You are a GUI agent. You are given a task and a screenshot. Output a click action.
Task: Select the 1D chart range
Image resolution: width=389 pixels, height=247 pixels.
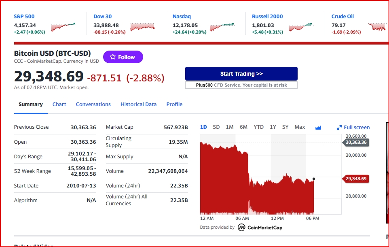[x=203, y=127]
